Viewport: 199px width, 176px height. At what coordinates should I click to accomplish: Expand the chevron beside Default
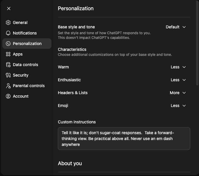[x=184, y=27]
